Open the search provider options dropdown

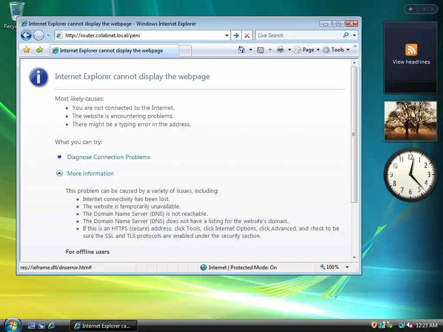point(354,35)
